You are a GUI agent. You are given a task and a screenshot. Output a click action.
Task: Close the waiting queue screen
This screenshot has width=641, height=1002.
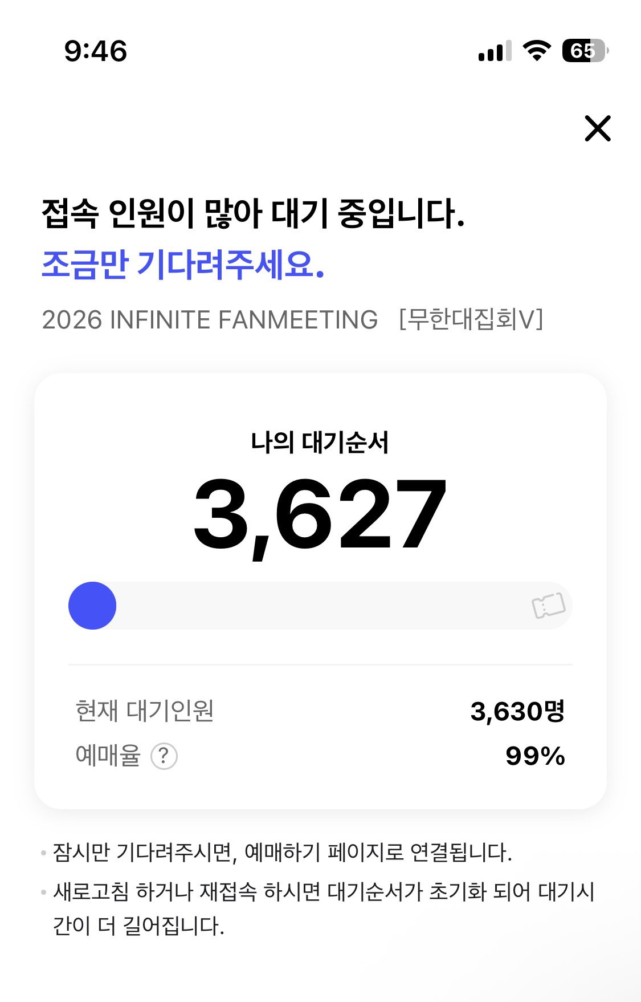coord(598,128)
